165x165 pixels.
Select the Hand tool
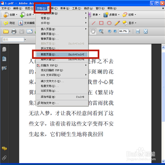[93, 31]
